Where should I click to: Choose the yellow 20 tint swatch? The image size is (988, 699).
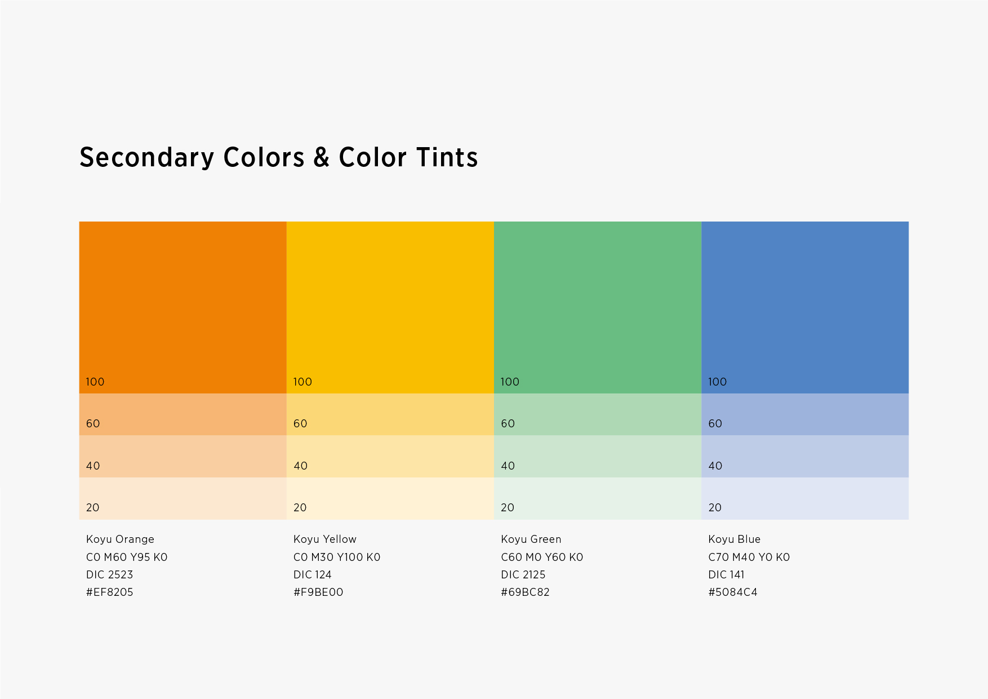[390, 498]
